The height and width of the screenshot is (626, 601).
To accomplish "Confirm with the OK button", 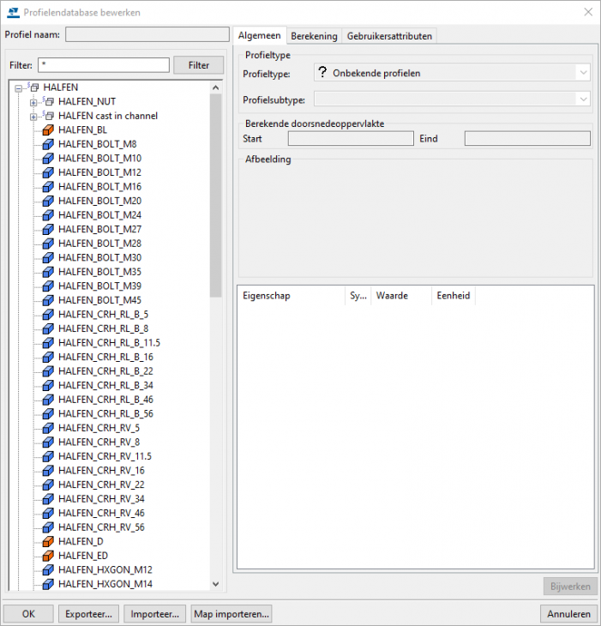I will pos(28,614).
